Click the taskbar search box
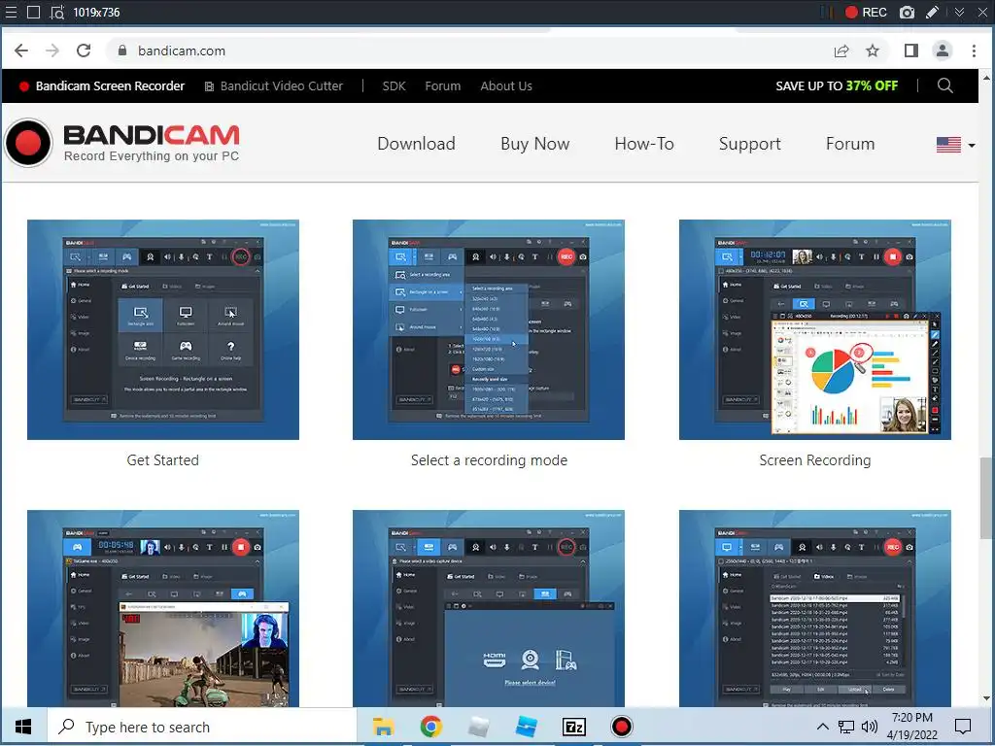The image size is (995, 746). coord(202,727)
